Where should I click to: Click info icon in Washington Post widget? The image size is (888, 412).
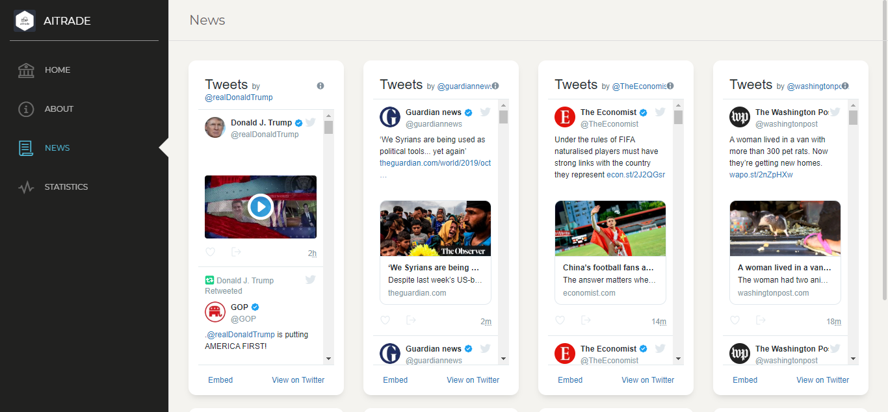[x=846, y=86]
